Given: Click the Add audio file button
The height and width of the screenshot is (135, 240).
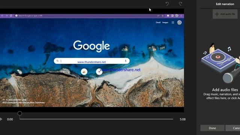Looking at the screenshot, I should pos(225,14).
